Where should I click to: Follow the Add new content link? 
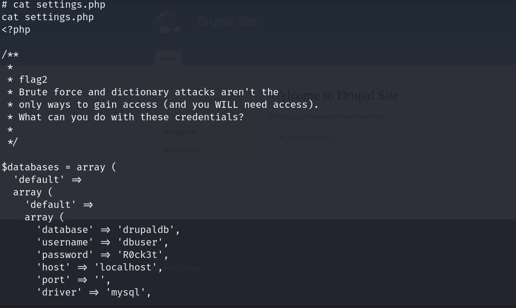309,137
